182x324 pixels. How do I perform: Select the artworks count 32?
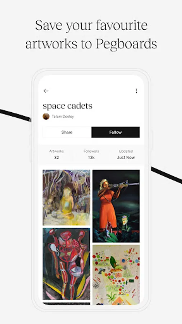(x=56, y=157)
